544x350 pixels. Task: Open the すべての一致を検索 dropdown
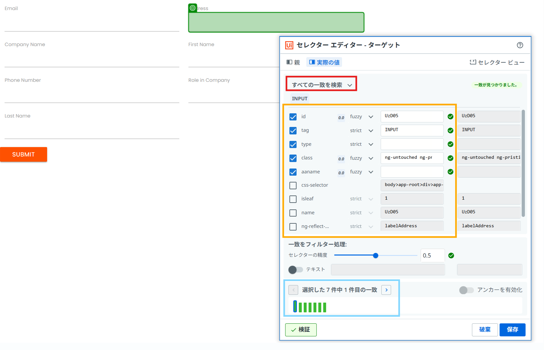coord(322,85)
